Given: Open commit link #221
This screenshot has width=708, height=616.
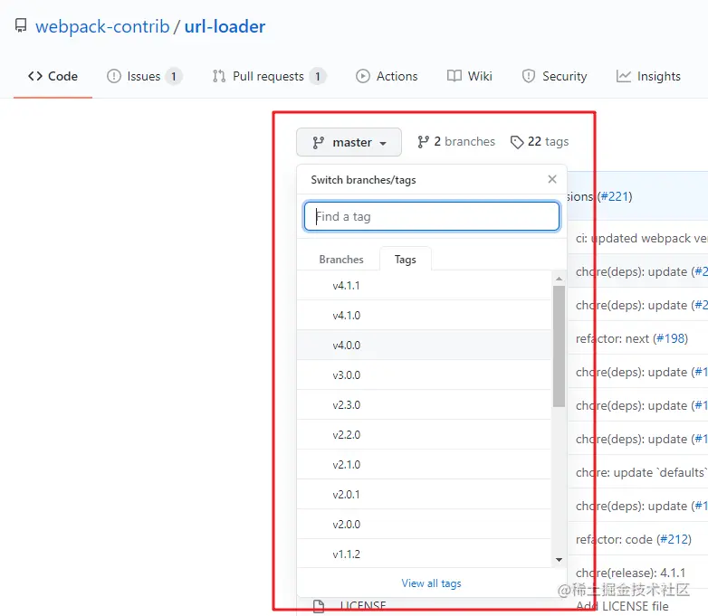Looking at the screenshot, I should [x=615, y=197].
